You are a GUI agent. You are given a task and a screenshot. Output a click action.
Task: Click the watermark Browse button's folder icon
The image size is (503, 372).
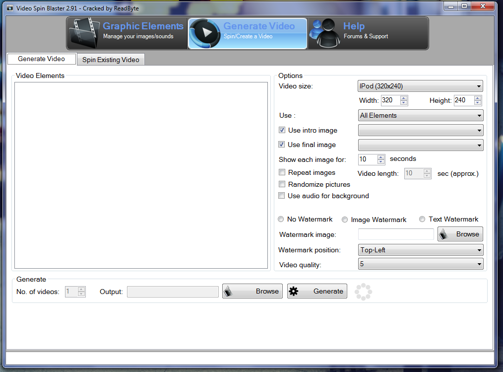444,234
